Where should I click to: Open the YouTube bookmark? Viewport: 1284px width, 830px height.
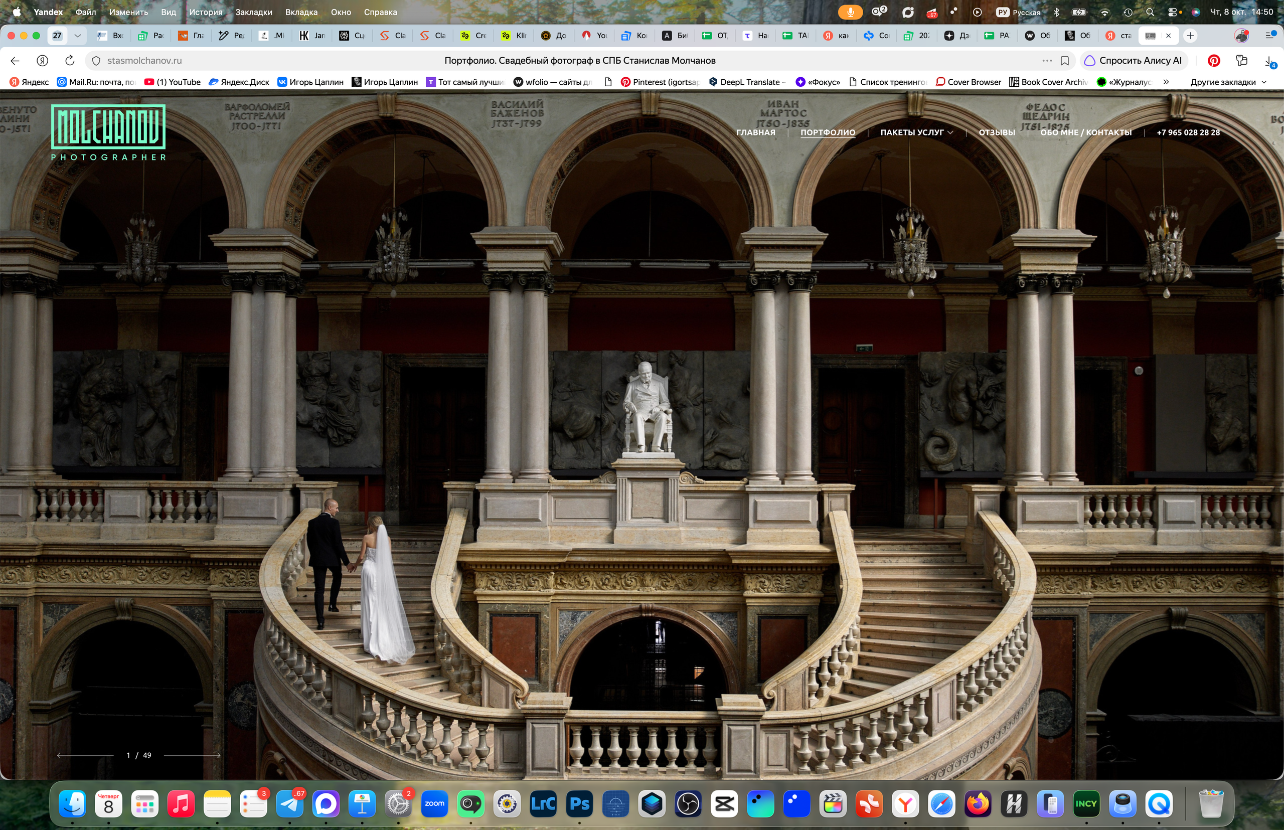(x=173, y=82)
